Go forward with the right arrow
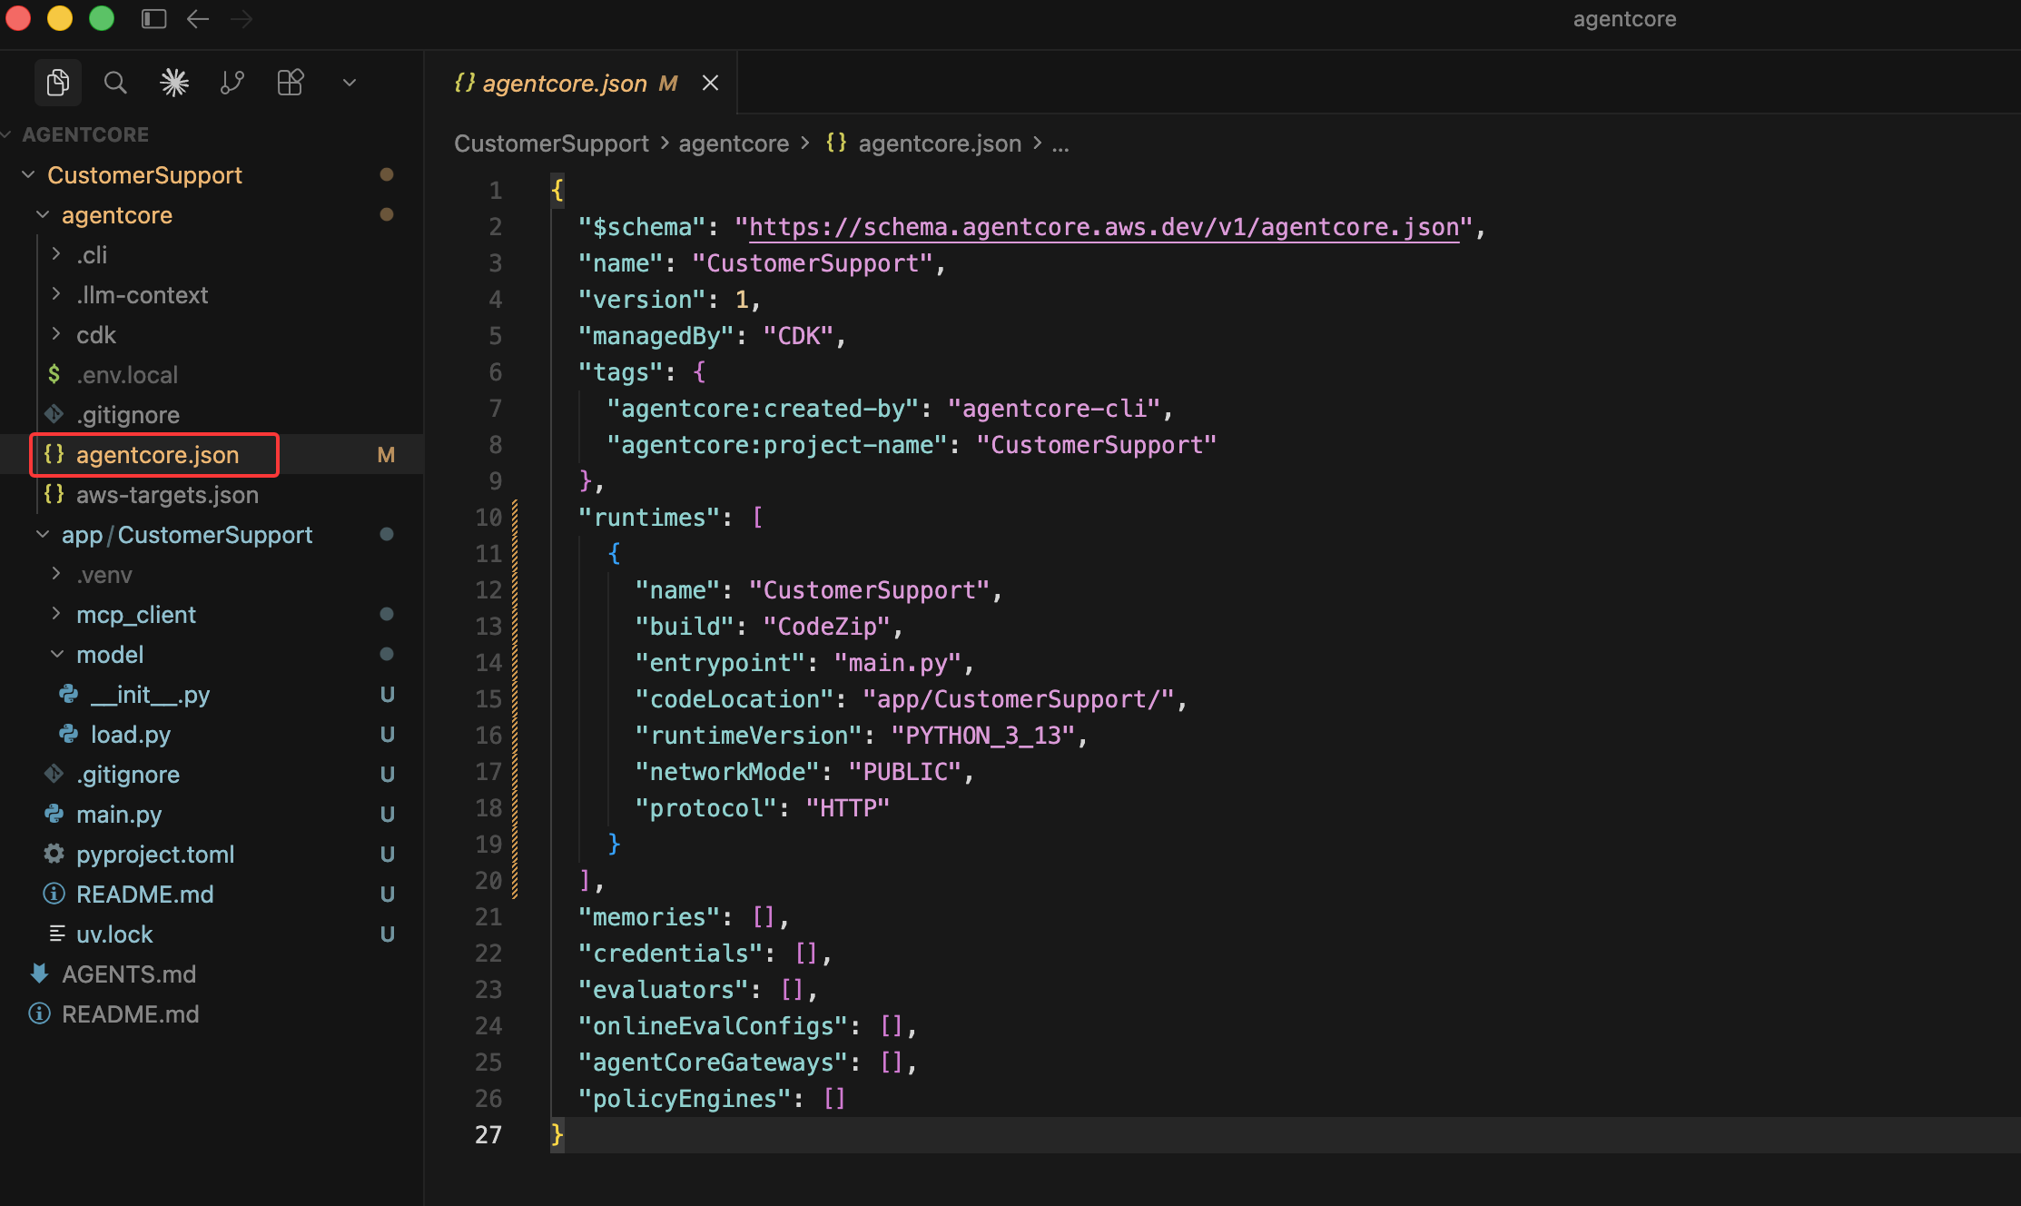2021x1206 pixels. click(x=242, y=19)
